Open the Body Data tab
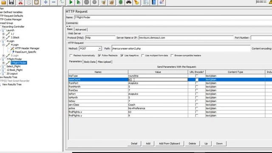The width and height of the screenshot is (272, 153). tap(90, 62)
